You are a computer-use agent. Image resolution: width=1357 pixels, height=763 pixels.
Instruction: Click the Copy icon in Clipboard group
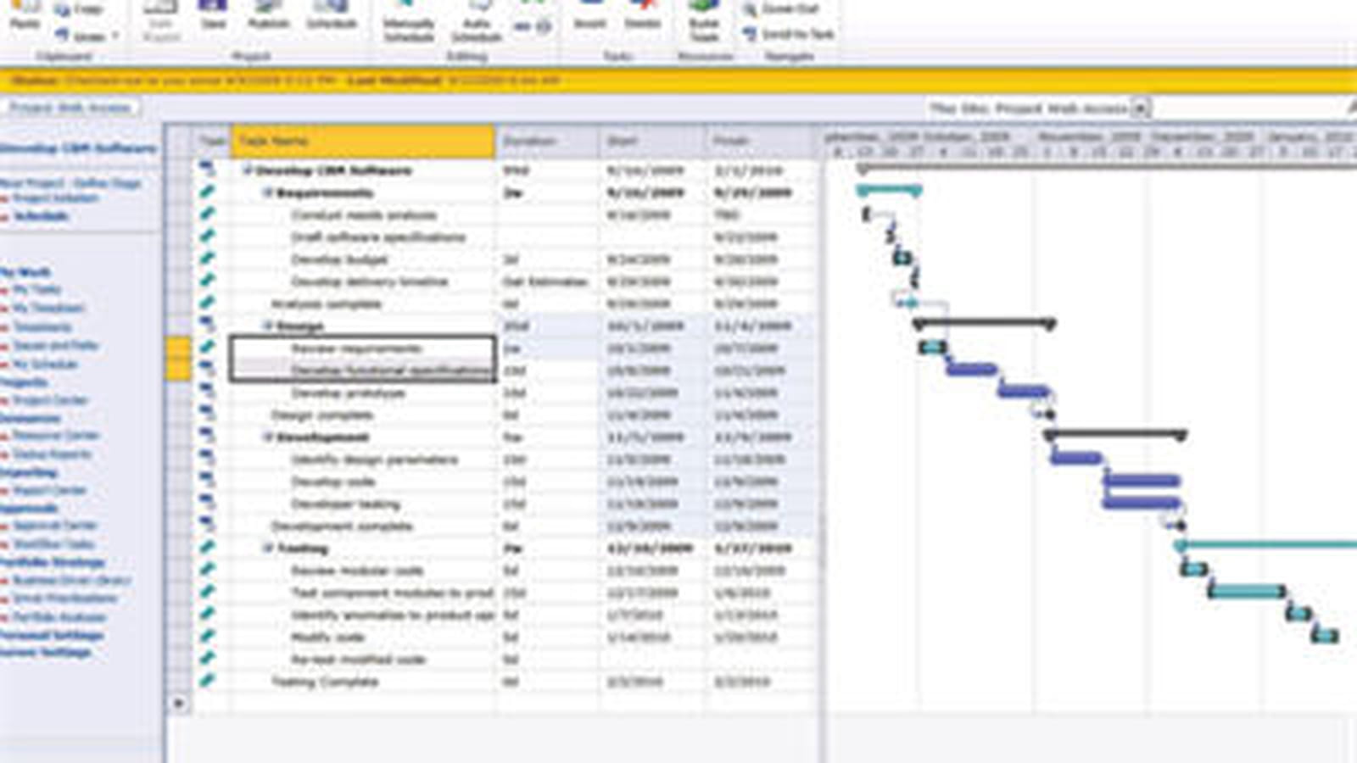[63, 9]
